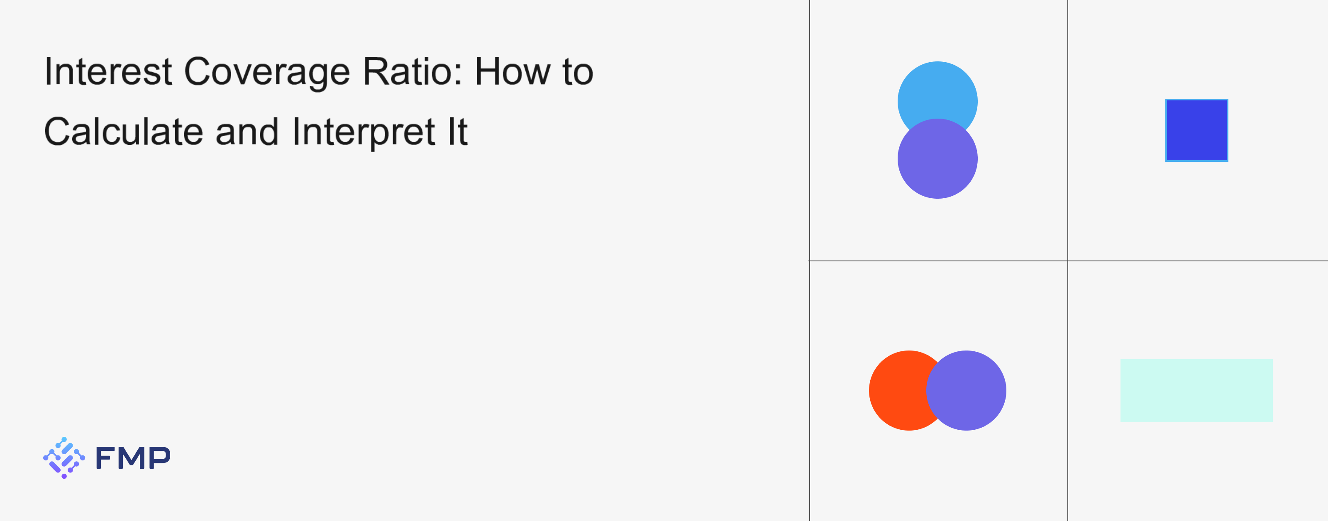Click the word "Calculate" in the heading
This screenshot has width=1328, height=521.
124,132
